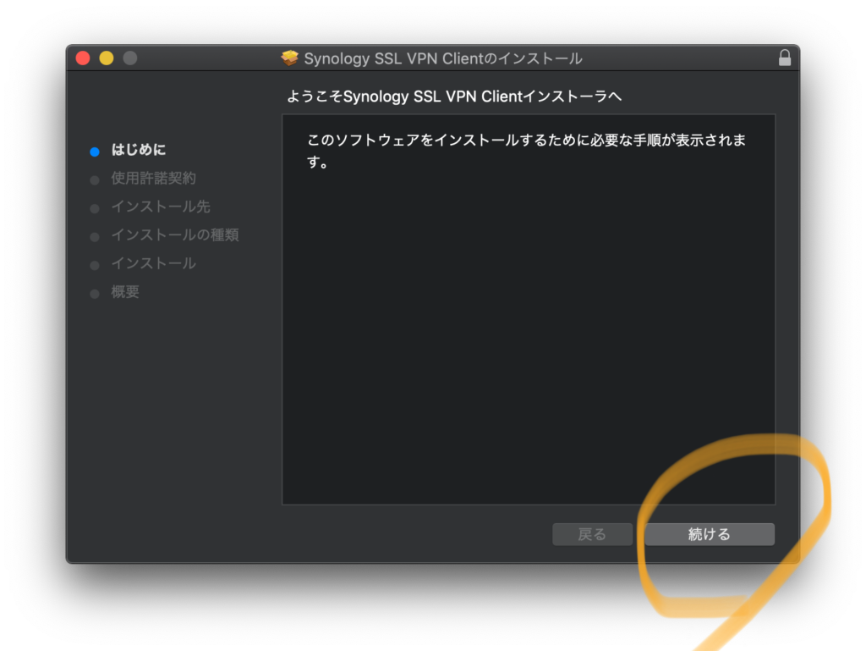Click the gray bullet beside 概要
Screen dimensions: 866x651
click(95, 294)
